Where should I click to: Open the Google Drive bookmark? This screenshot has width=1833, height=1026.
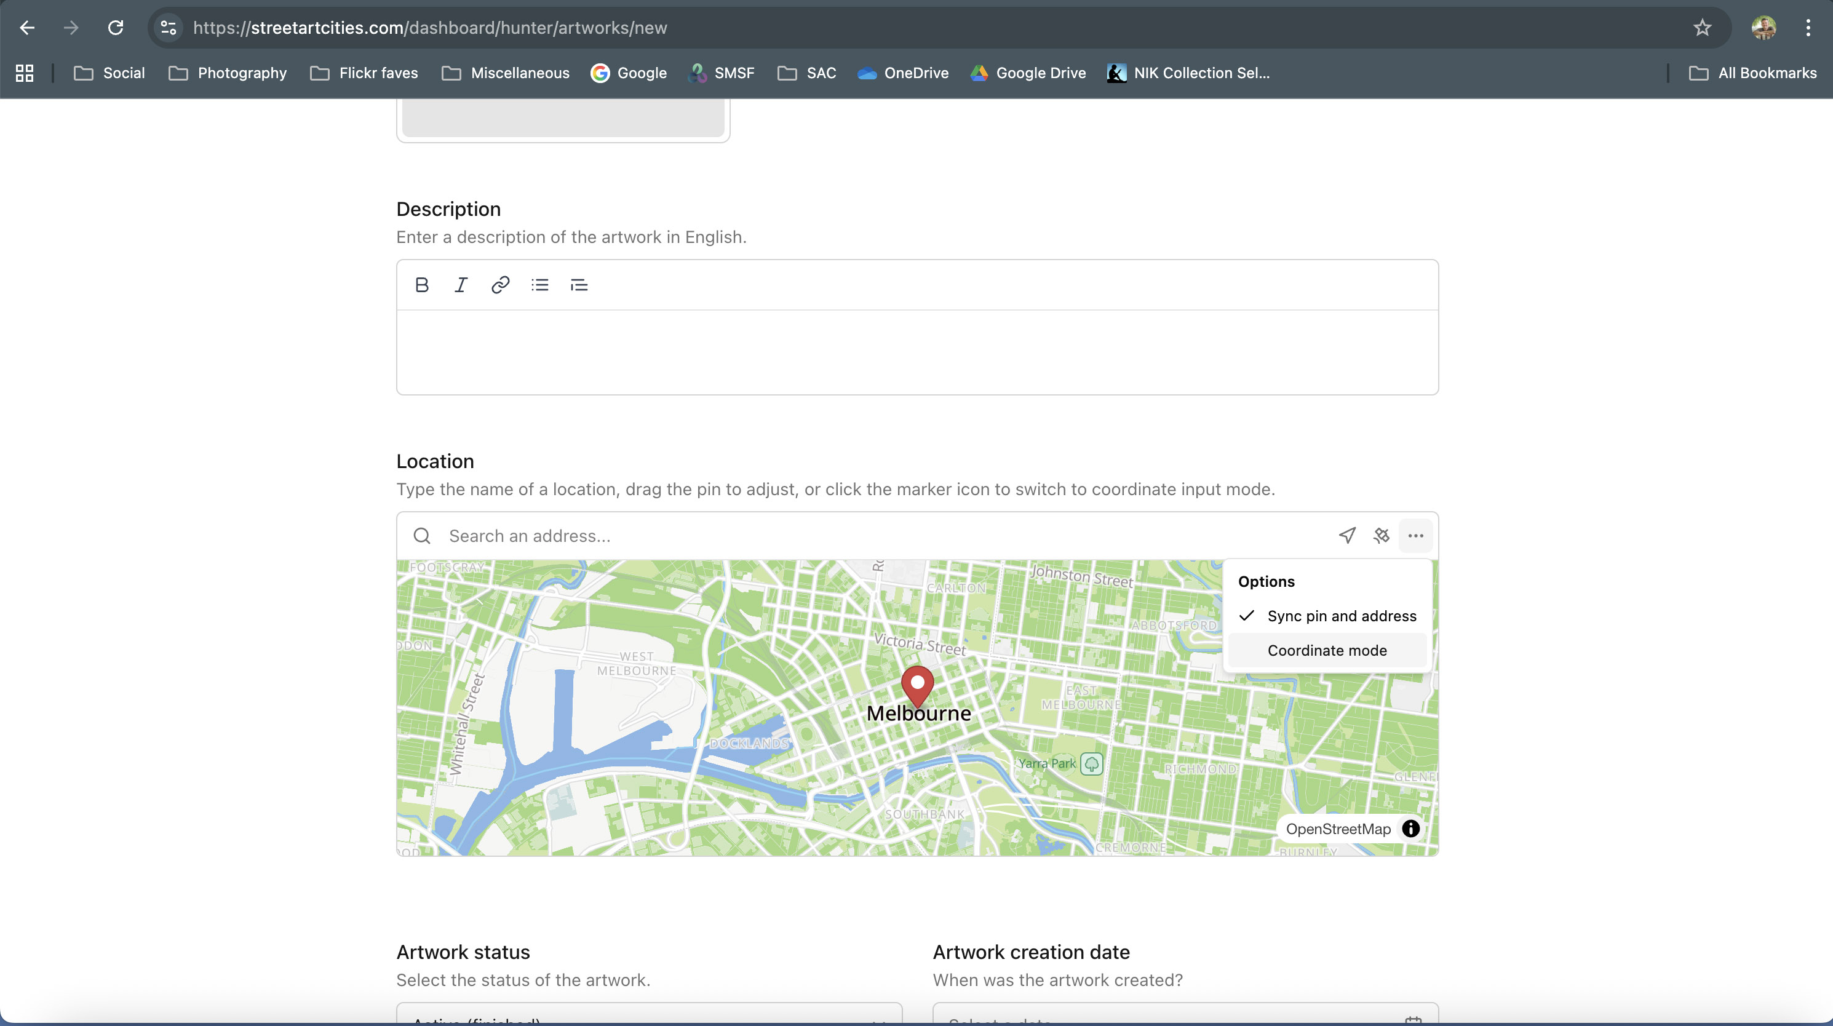pyautogui.click(x=1027, y=73)
